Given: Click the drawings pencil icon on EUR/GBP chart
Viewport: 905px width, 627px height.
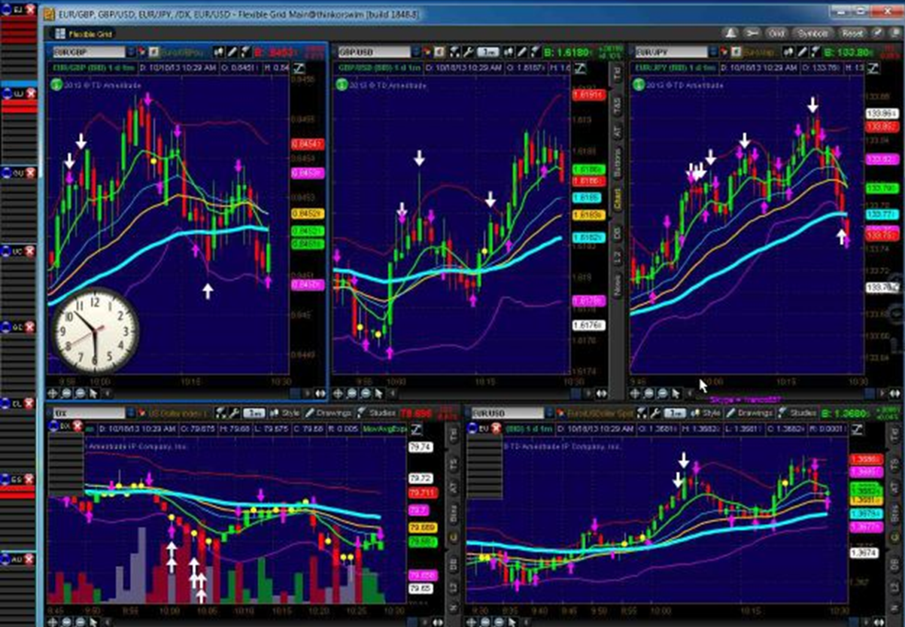Looking at the screenshot, I should pos(232,52).
